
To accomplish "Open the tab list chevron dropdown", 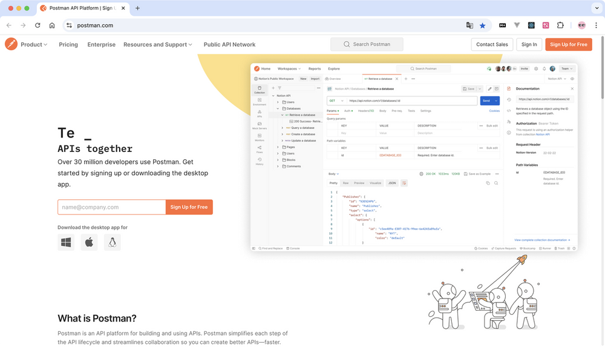I will [x=594, y=8].
